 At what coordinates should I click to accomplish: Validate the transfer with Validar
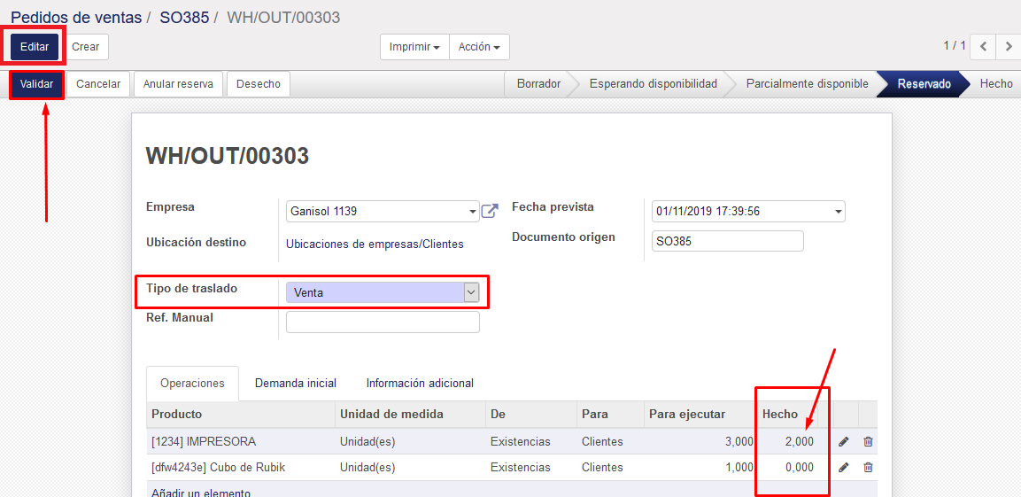tap(36, 84)
